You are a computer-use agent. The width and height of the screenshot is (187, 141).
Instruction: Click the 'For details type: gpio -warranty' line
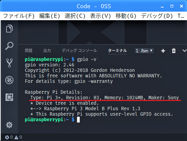[x=69, y=81]
